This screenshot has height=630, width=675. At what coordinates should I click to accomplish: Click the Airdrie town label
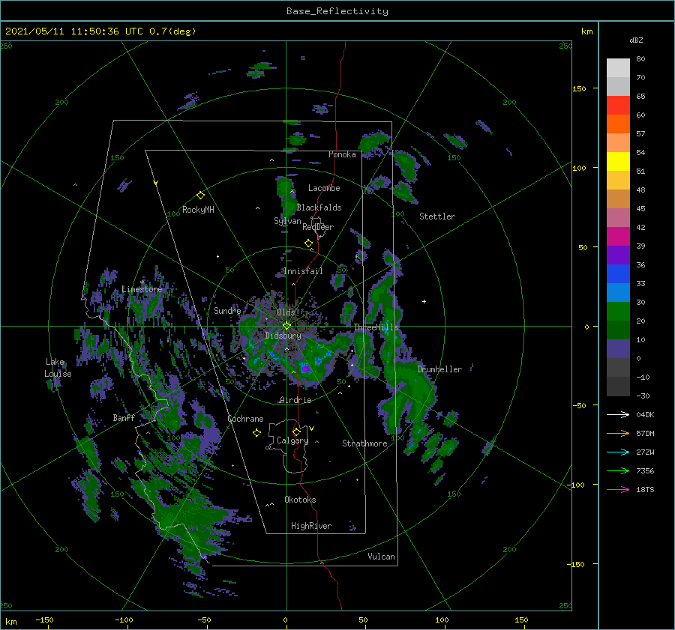[x=295, y=400]
